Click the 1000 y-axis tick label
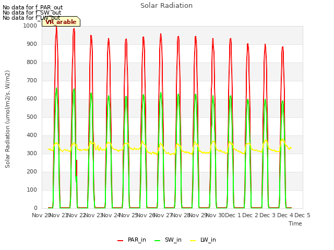This screenshot has width=334, height=250. point(30,26)
